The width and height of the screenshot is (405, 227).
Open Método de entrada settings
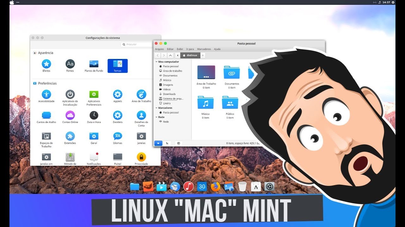70,159
